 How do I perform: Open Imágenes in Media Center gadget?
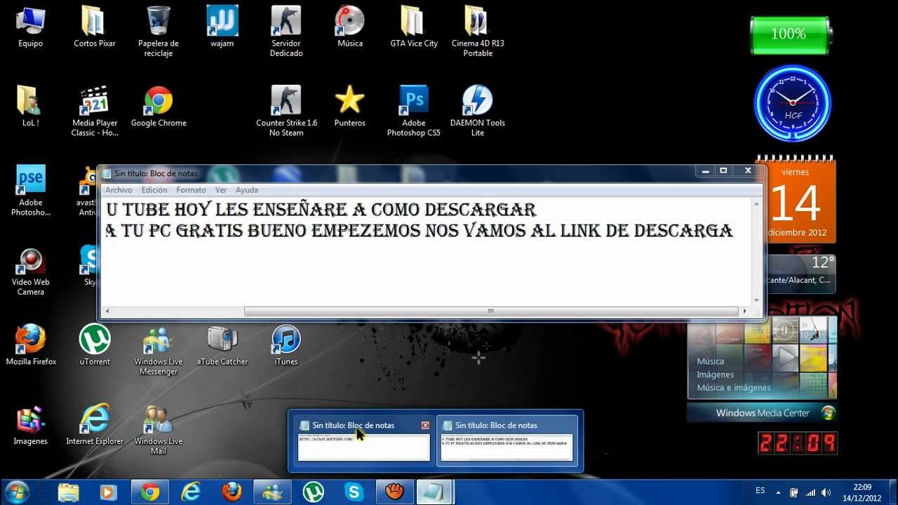715,375
